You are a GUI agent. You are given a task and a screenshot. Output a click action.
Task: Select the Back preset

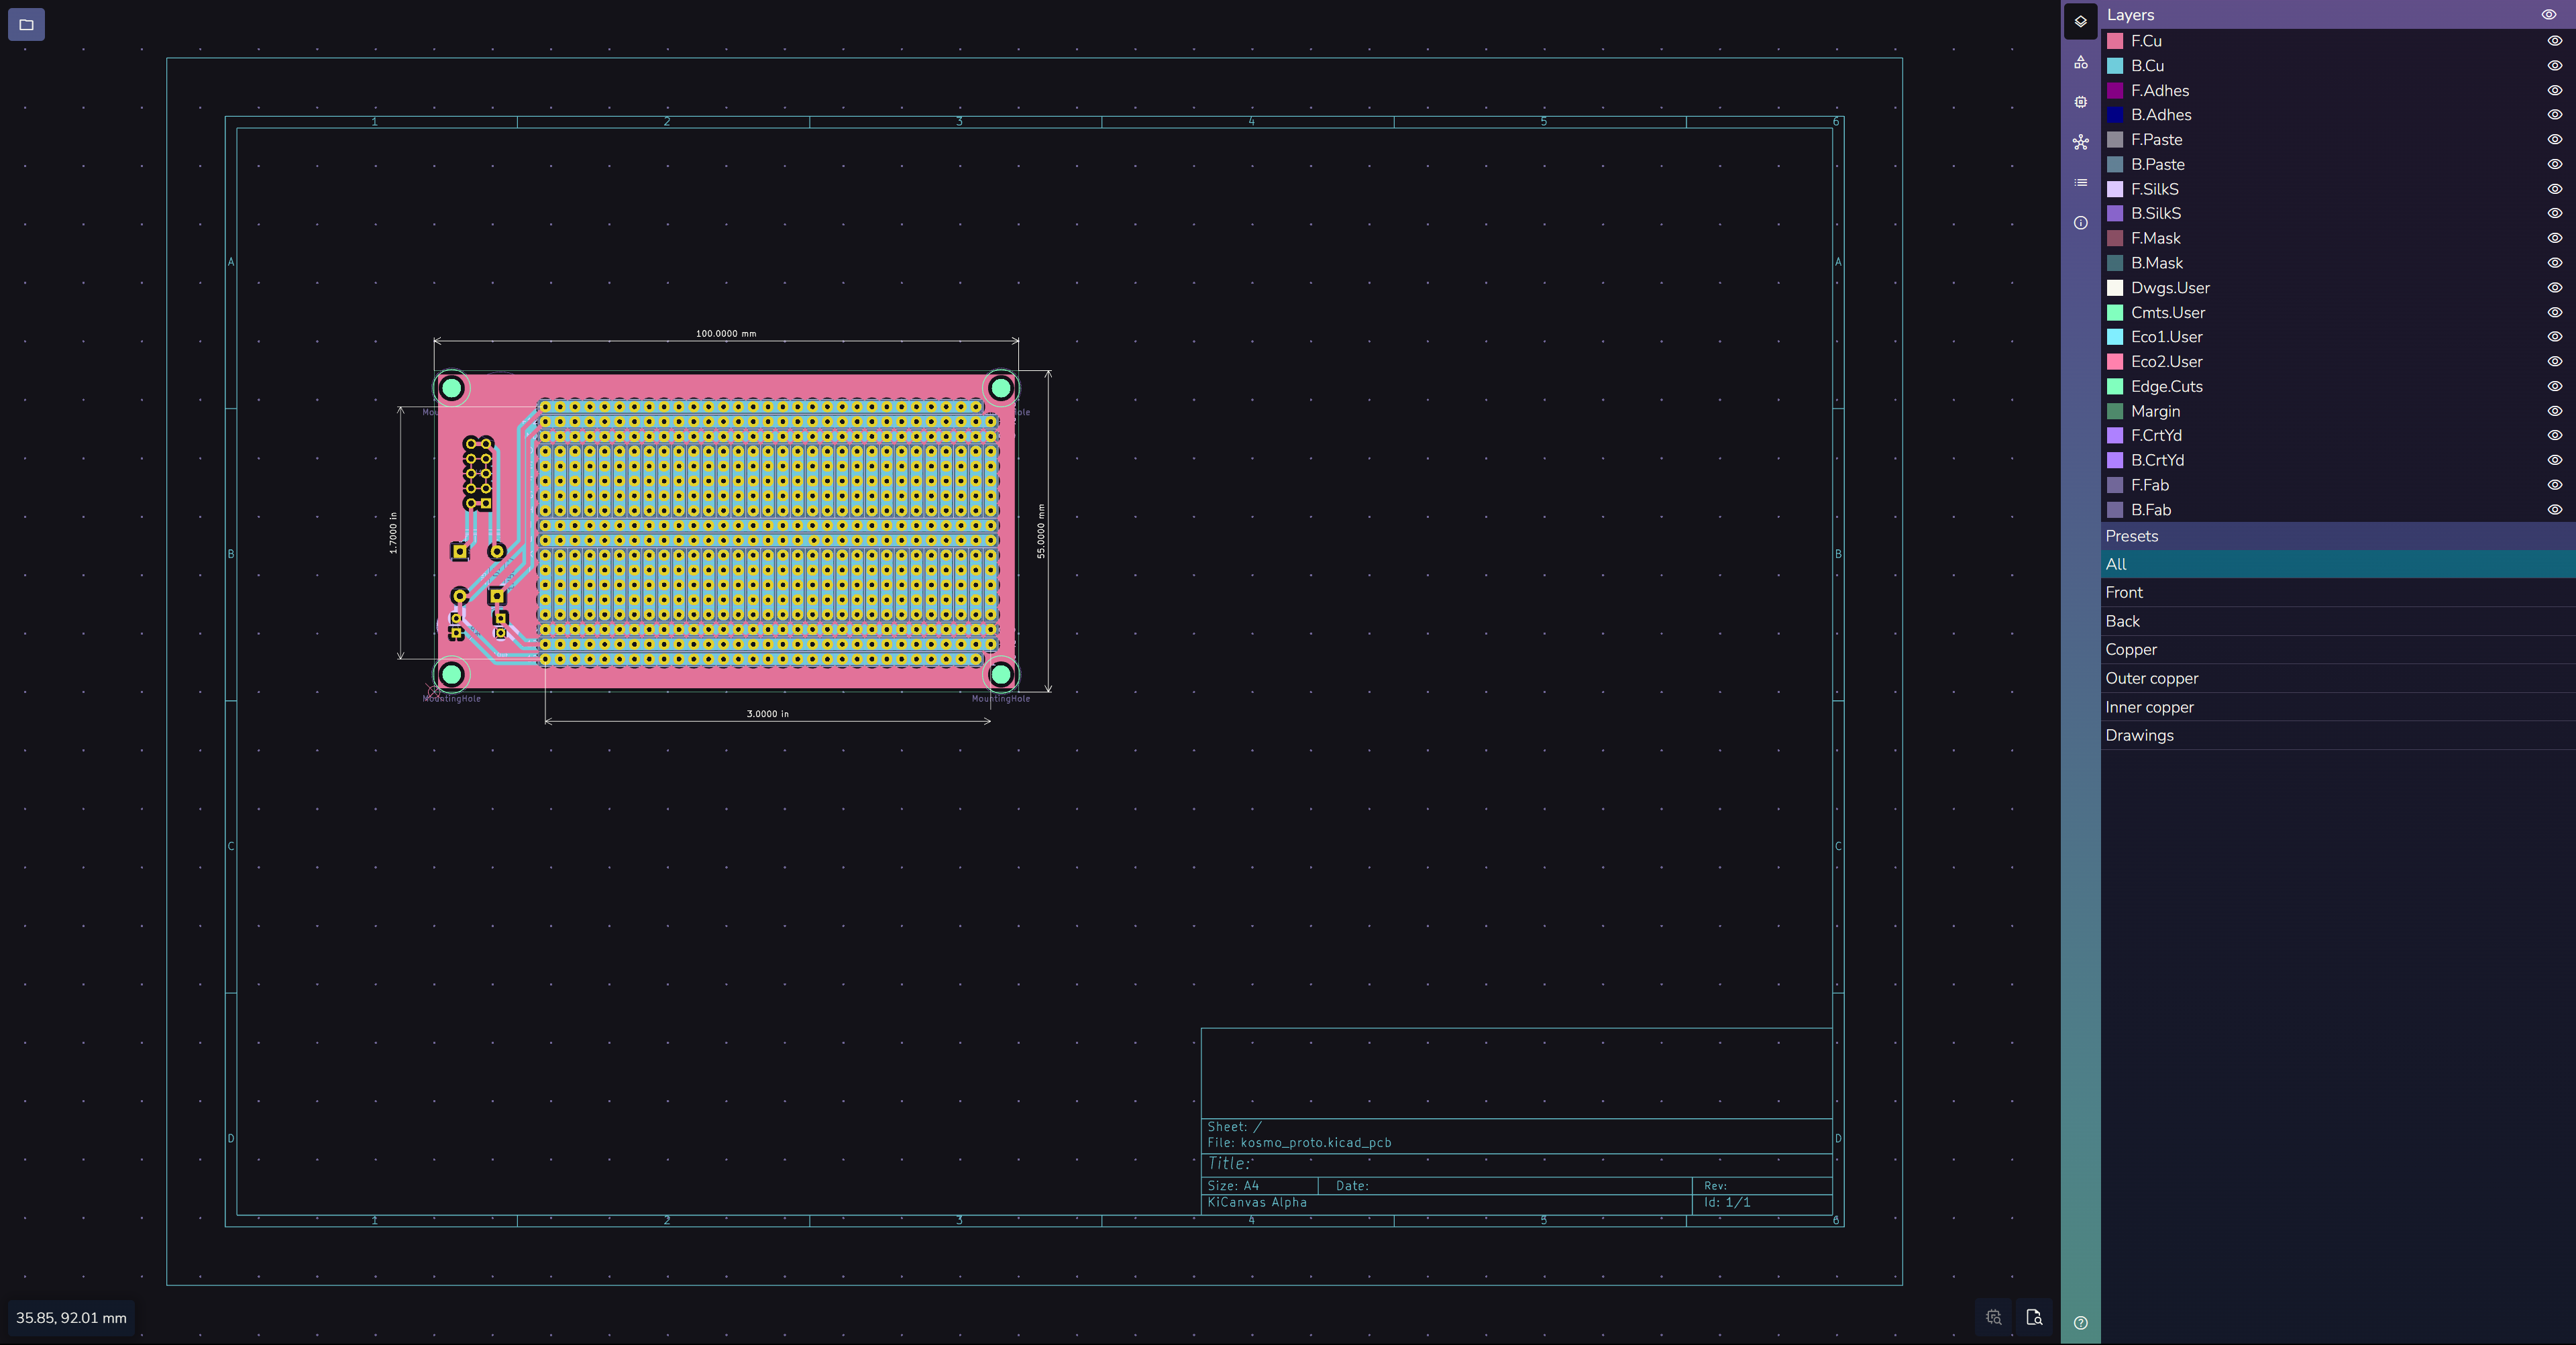click(x=2122, y=621)
